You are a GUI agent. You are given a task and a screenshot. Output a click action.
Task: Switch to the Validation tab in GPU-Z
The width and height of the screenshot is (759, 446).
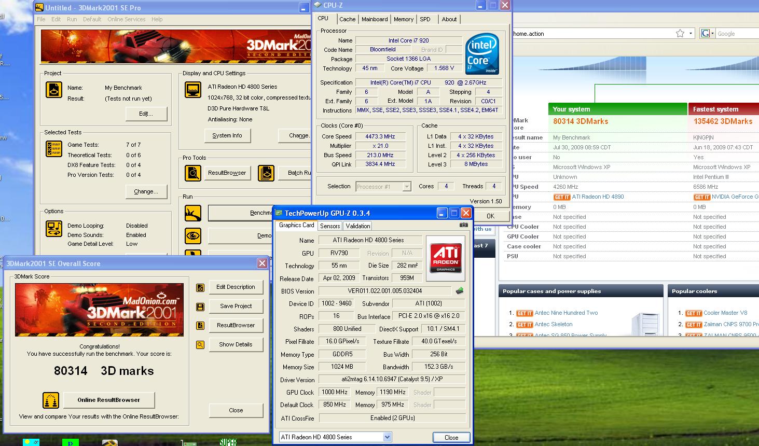(358, 226)
